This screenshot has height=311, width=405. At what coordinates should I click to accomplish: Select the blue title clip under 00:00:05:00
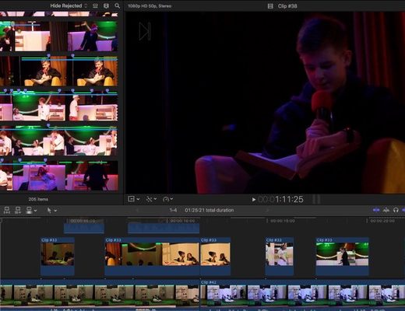click(x=84, y=228)
